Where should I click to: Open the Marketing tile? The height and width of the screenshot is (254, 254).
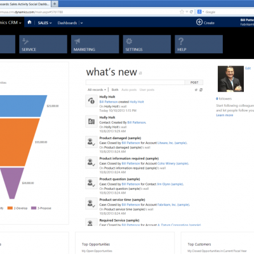point(95,44)
